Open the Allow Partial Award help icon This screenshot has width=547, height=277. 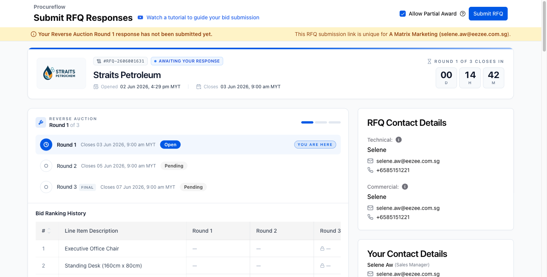coord(463,14)
